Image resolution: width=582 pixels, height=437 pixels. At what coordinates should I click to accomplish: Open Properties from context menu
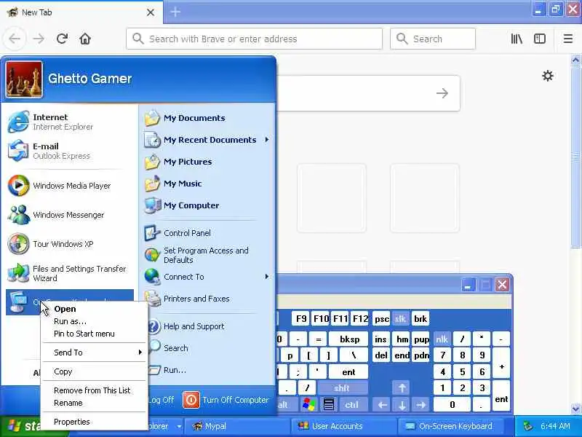94,422
